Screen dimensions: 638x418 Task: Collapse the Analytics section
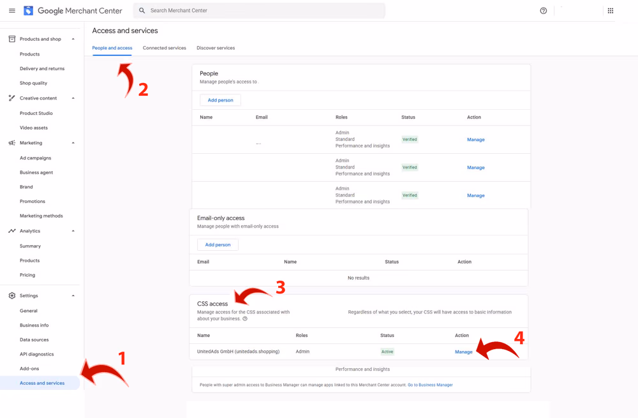(x=73, y=231)
